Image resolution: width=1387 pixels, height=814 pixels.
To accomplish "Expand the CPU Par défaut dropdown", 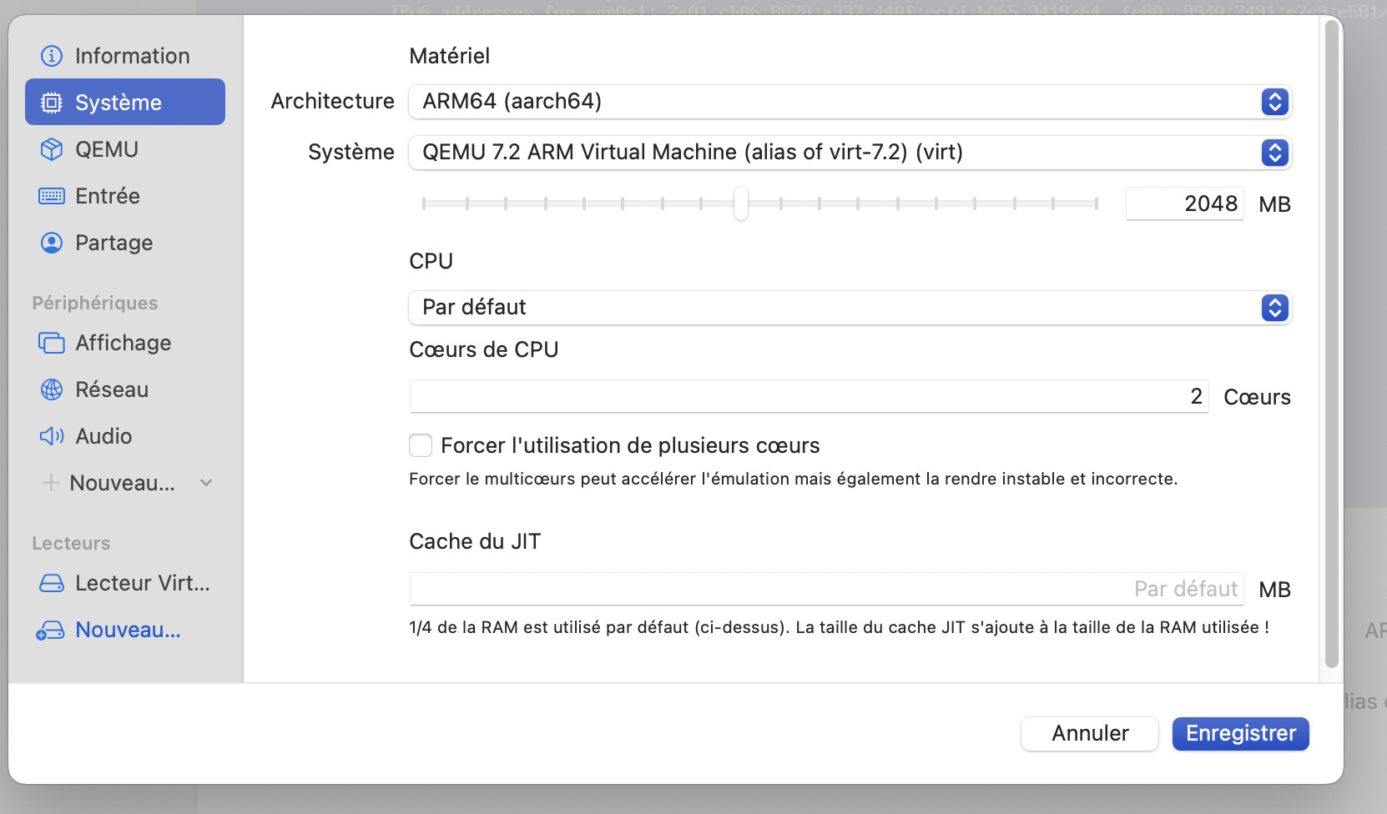I will [x=850, y=308].
